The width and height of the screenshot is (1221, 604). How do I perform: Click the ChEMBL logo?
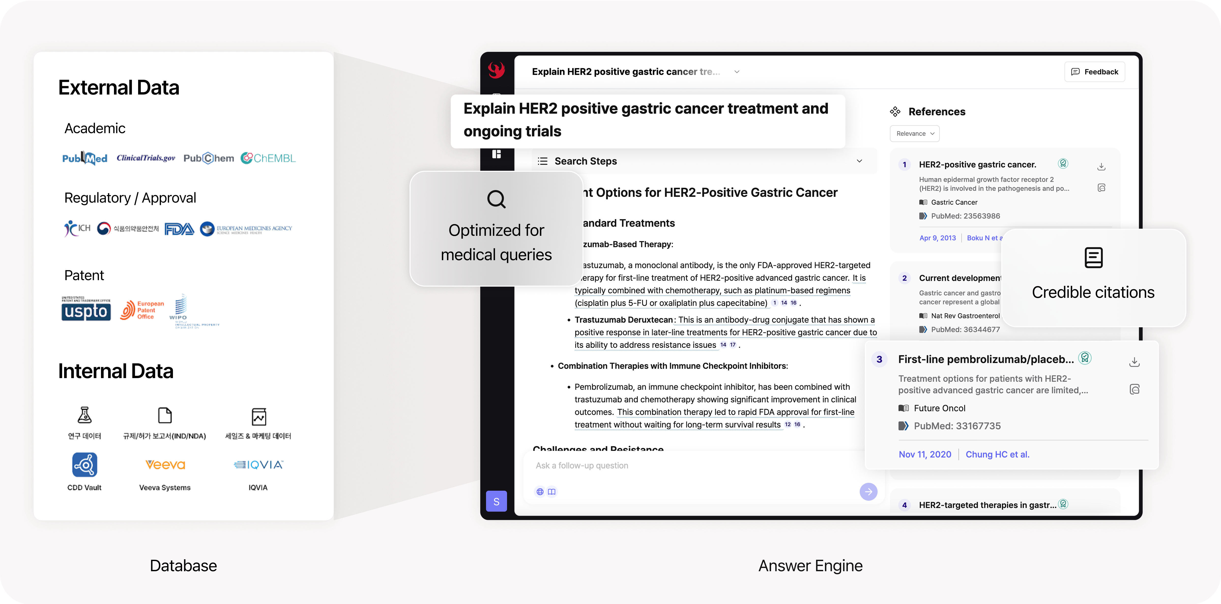(268, 158)
